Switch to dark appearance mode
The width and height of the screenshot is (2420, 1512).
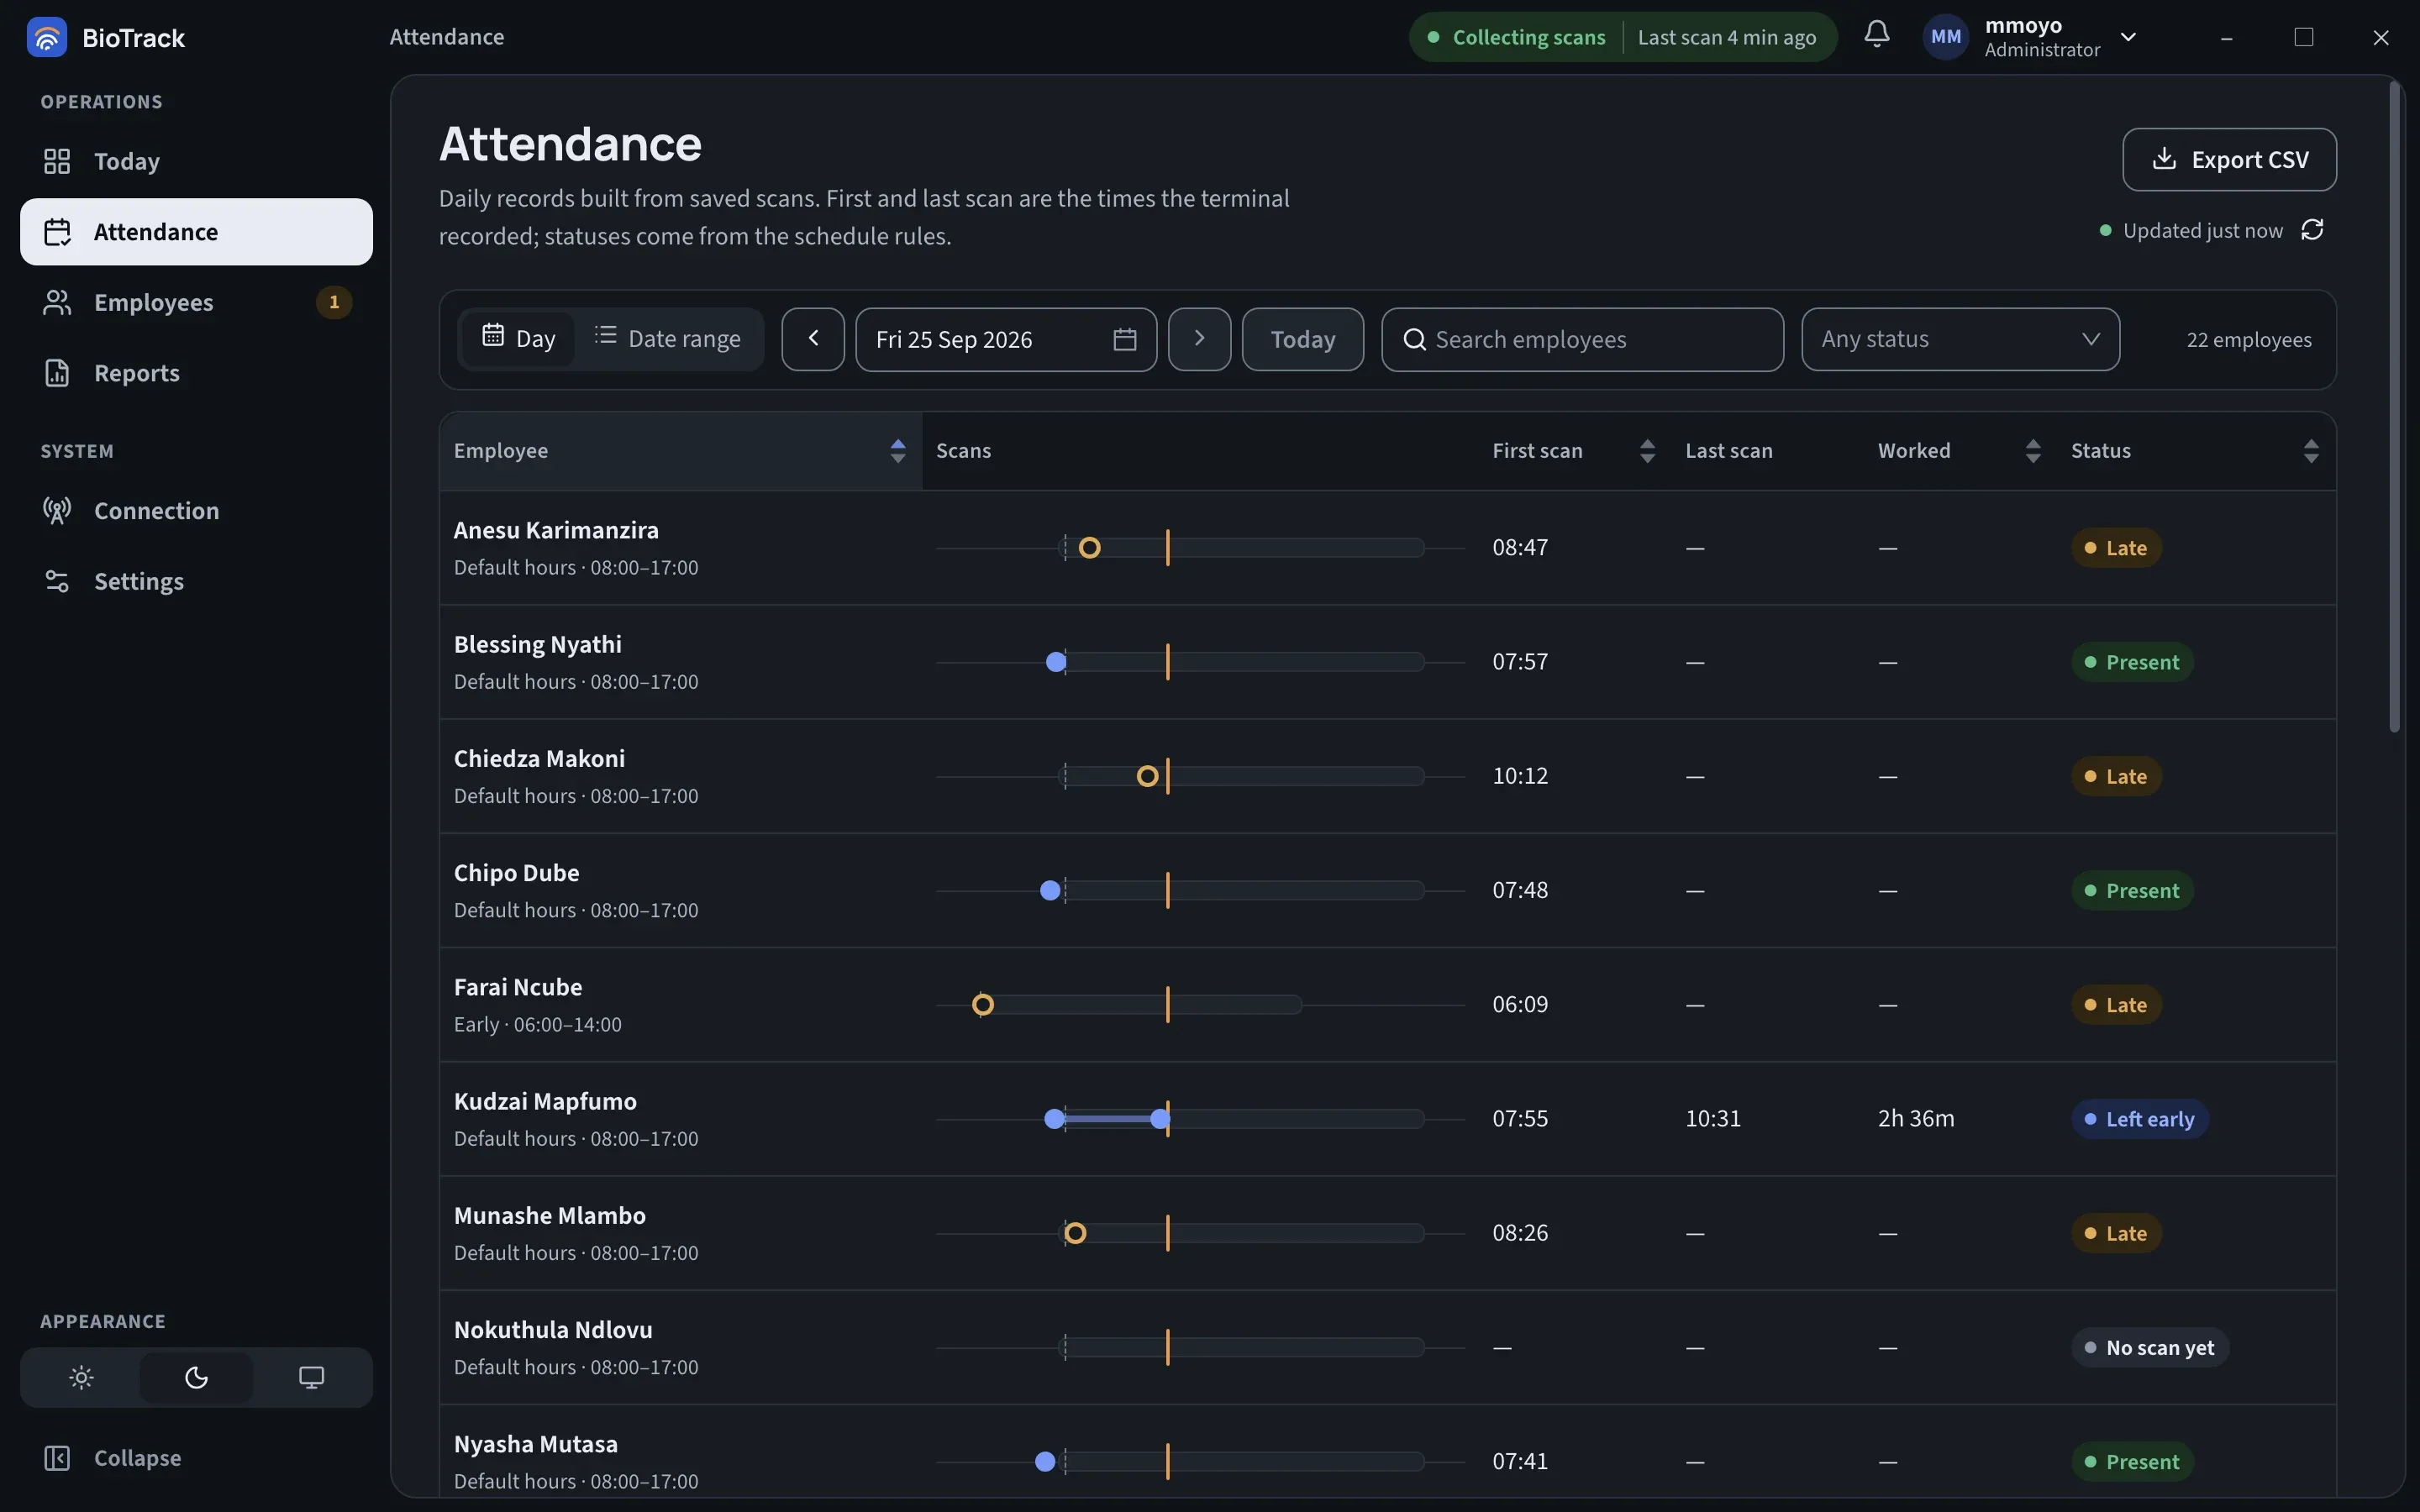click(x=196, y=1377)
